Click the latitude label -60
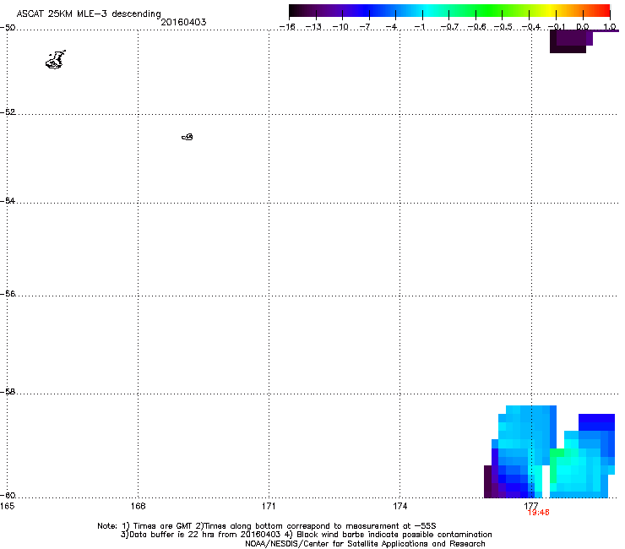Image resolution: width=625 pixels, height=549 pixels. (8, 495)
